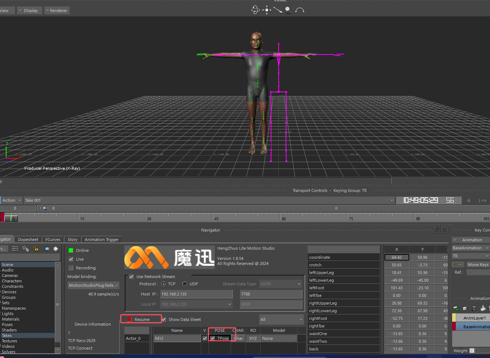The width and height of the screenshot is (490, 358).
Task: Expand the Renderer menu
Action: (57, 11)
